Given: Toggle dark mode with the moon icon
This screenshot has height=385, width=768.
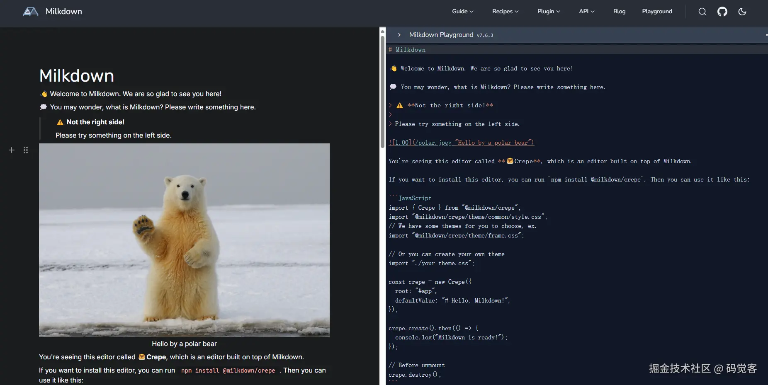Looking at the screenshot, I should tap(742, 12).
